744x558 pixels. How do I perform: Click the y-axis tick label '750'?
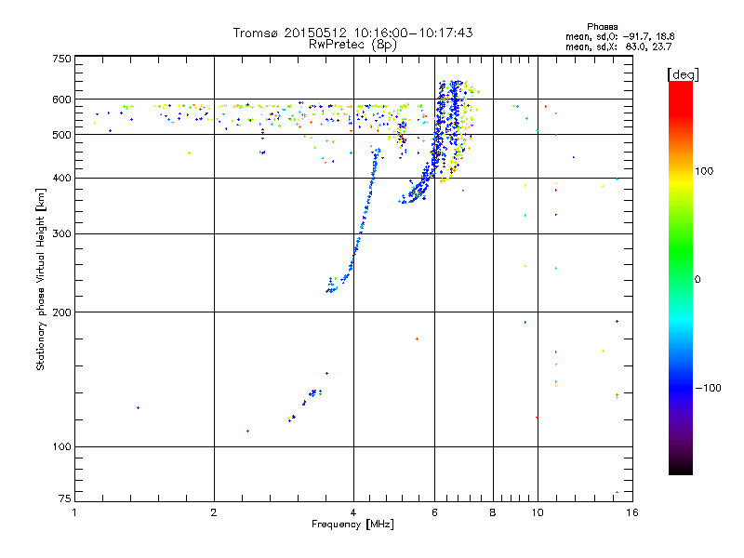click(x=61, y=59)
